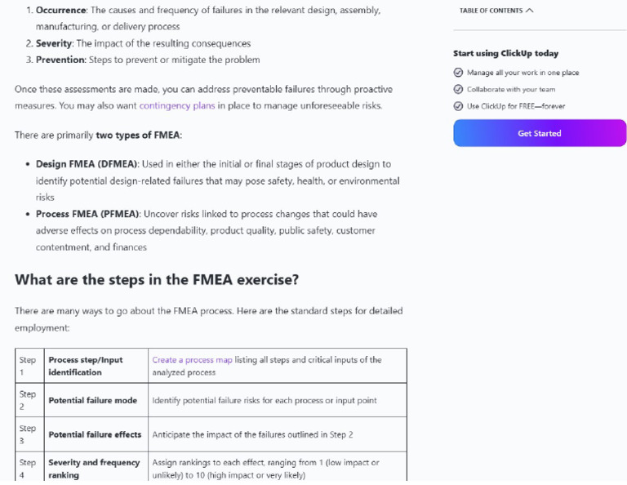
Task: Select the Severity and frequency ranking cell
Action: click(x=96, y=468)
